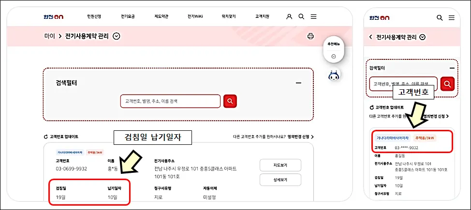471x210 pixels.
Task: Click the 지도보기 button
Action: (280, 165)
